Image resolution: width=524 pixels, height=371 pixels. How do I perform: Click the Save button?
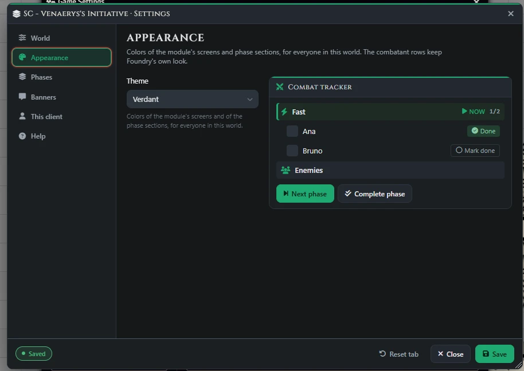[x=495, y=354]
